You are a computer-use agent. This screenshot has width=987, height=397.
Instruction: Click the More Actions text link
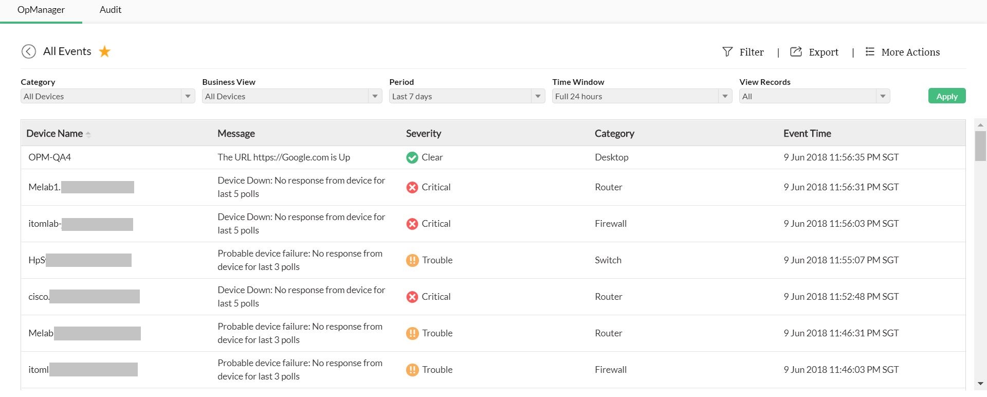[x=910, y=52]
